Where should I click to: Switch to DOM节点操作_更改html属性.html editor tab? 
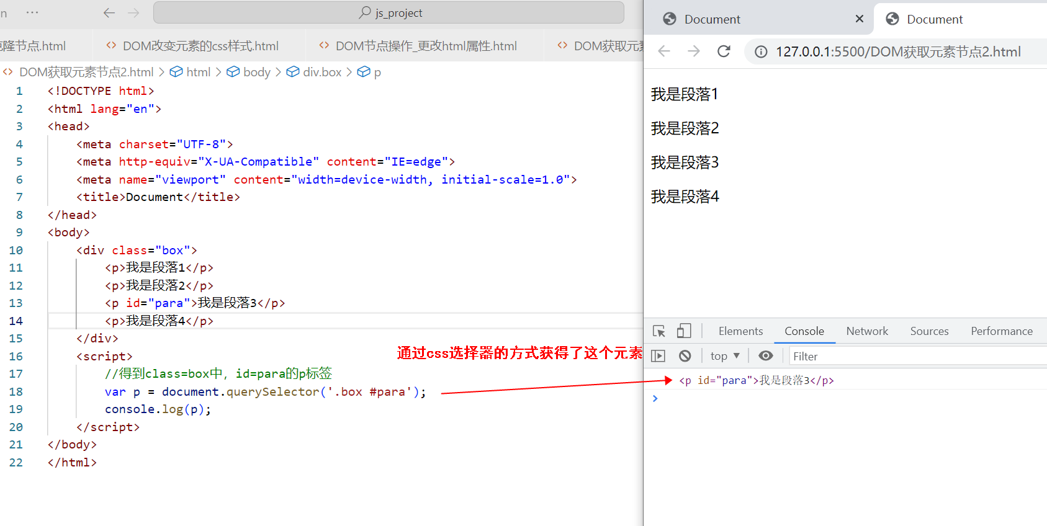tap(418, 46)
